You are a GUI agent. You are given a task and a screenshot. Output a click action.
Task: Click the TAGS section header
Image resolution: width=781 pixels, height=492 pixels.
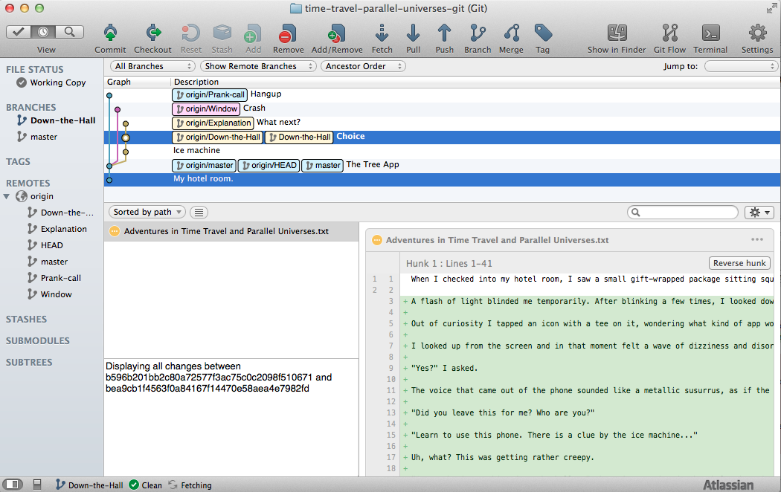point(18,162)
